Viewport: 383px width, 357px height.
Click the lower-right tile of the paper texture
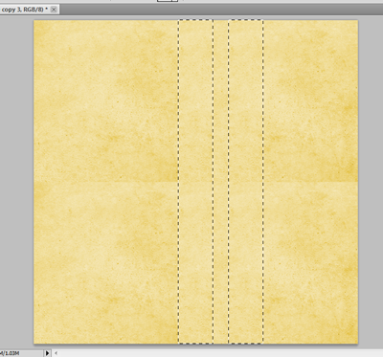coord(311,263)
